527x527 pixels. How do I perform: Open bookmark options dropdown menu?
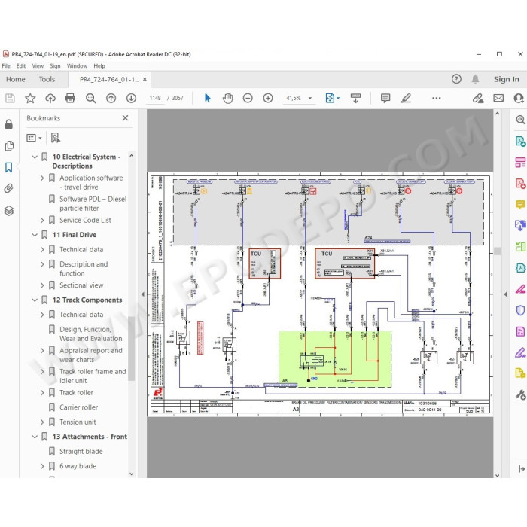(34, 138)
